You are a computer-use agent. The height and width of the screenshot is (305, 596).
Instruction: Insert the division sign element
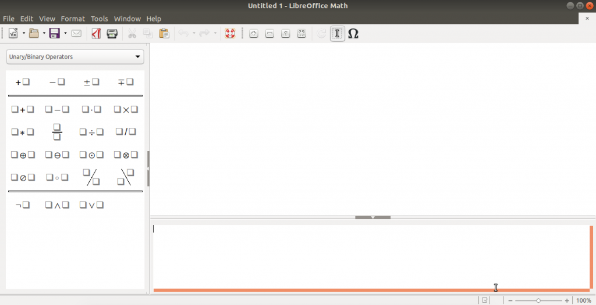[91, 132]
